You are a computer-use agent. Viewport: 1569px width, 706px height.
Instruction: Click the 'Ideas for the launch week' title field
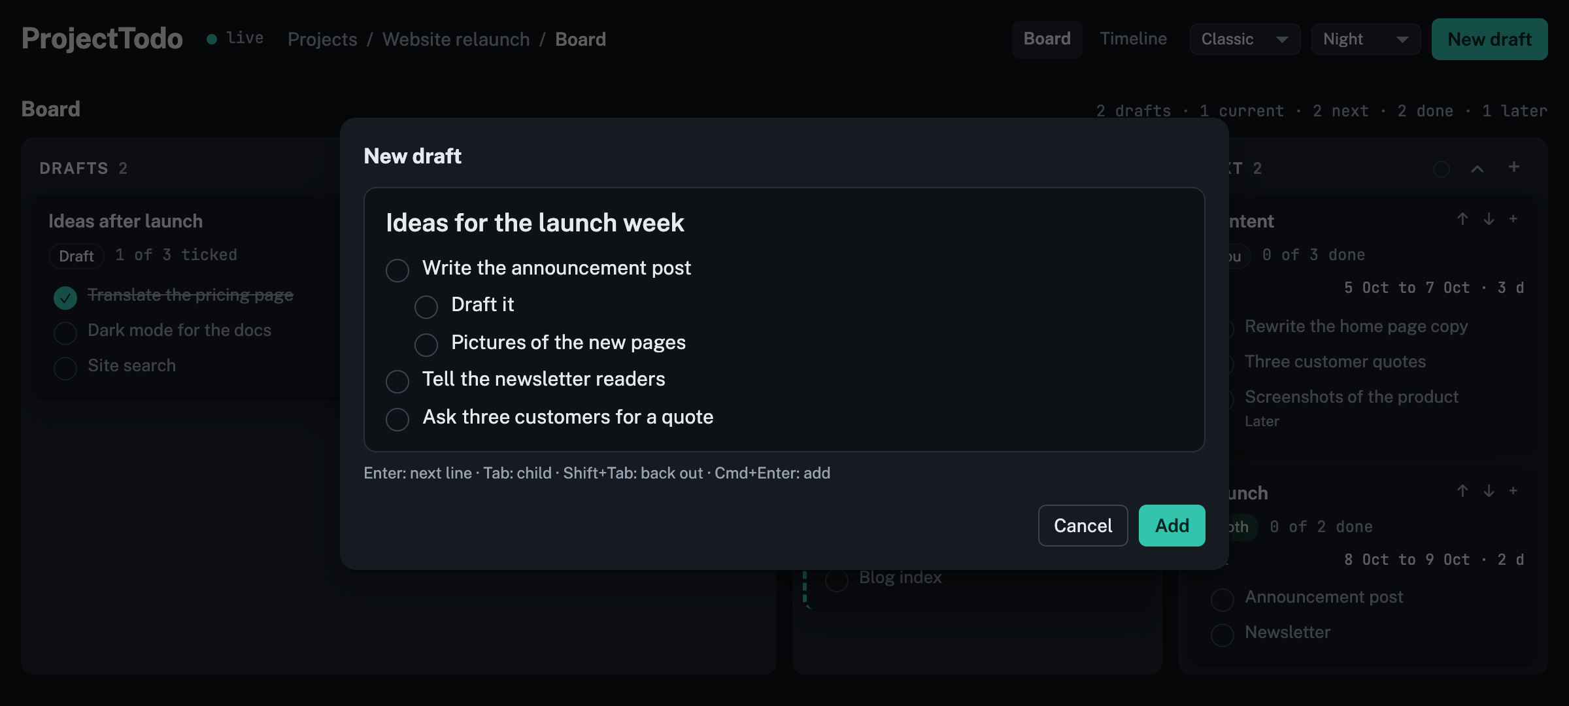pos(535,223)
